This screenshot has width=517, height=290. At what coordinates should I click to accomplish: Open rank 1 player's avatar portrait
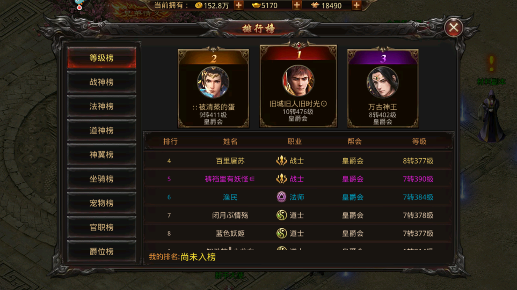298,80
